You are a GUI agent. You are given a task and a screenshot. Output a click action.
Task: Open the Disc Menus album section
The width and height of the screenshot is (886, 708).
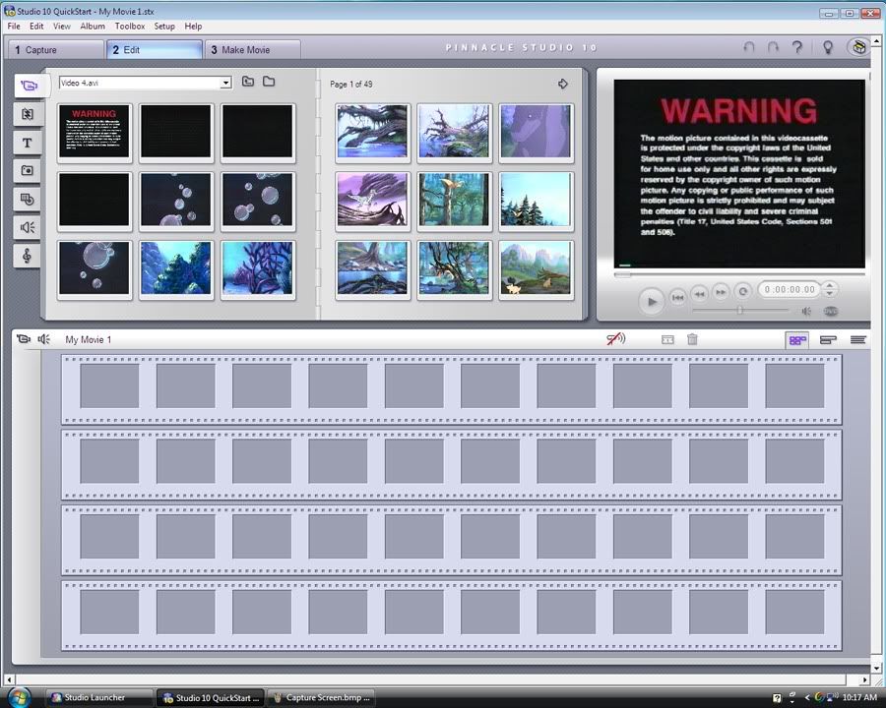28,199
